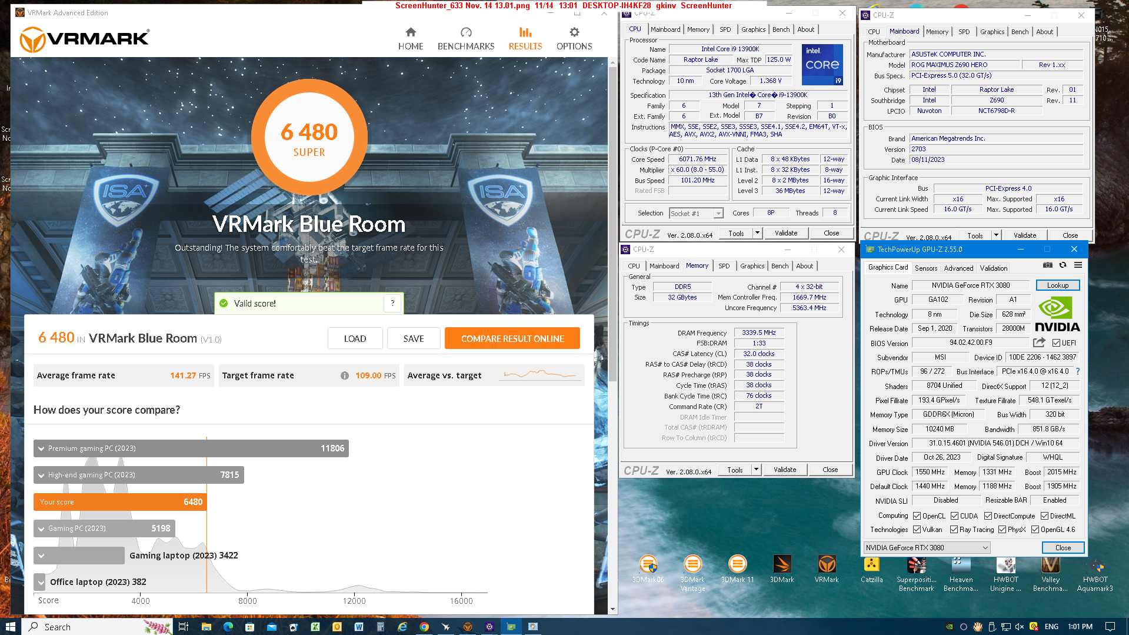Expand the Gaming laptop (2023) row
This screenshot has width=1129, height=635.
click(79, 555)
